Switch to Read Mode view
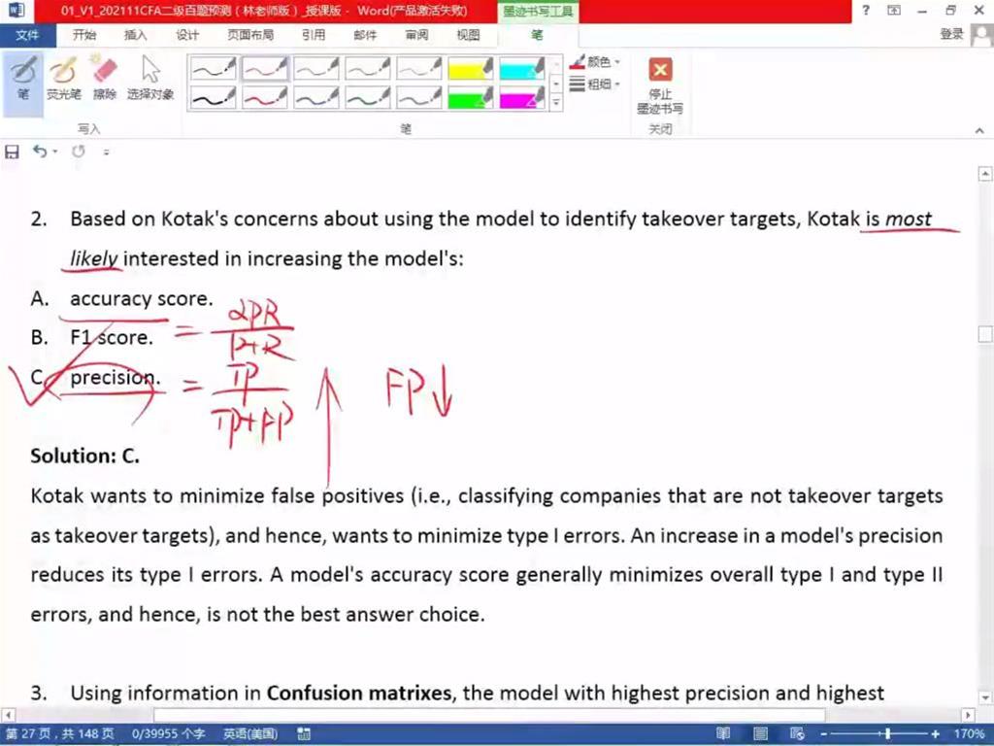This screenshot has width=994, height=746. pos(722,734)
